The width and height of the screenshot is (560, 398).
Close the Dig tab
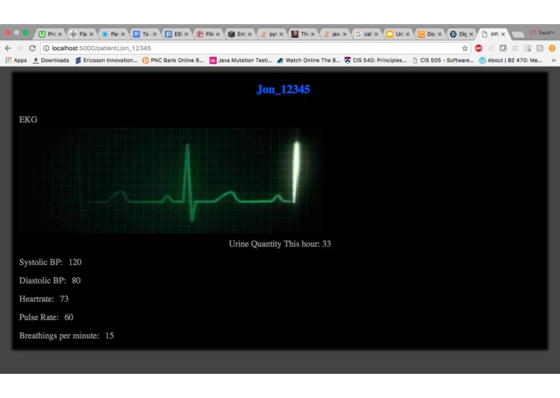point(471,35)
